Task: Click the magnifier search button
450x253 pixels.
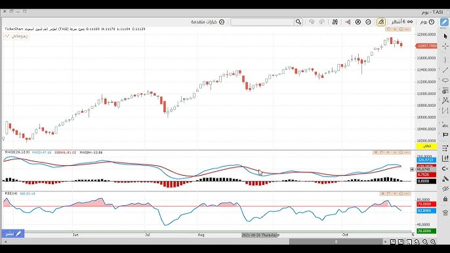Action: pyautogui.click(x=298, y=22)
